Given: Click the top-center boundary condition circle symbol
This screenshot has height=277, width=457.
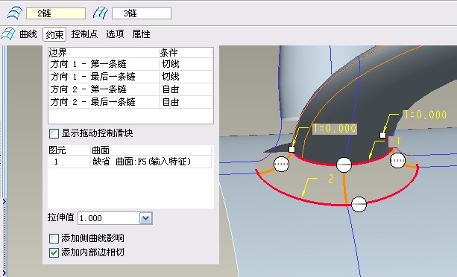Looking at the screenshot, I should [x=344, y=165].
